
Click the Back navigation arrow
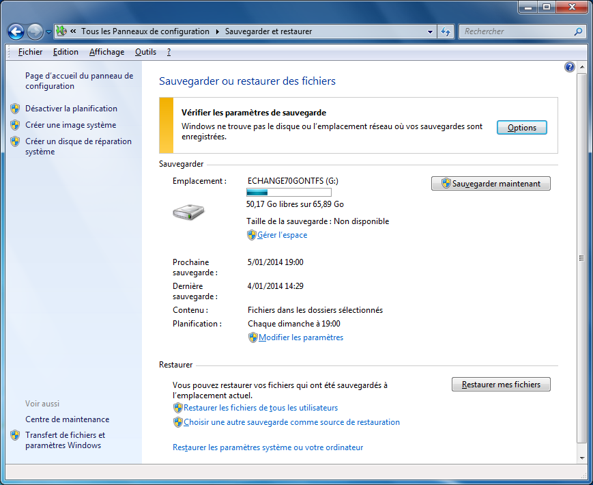(16, 32)
